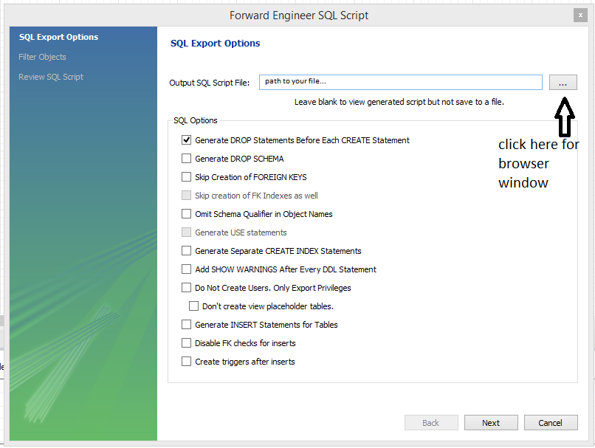Go to the Filter Objects step
Viewport: 595px width, 448px height.
(x=42, y=57)
